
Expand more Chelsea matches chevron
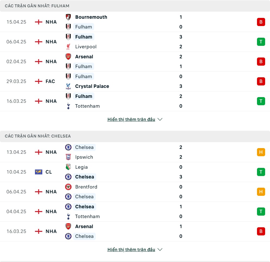(160, 250)
